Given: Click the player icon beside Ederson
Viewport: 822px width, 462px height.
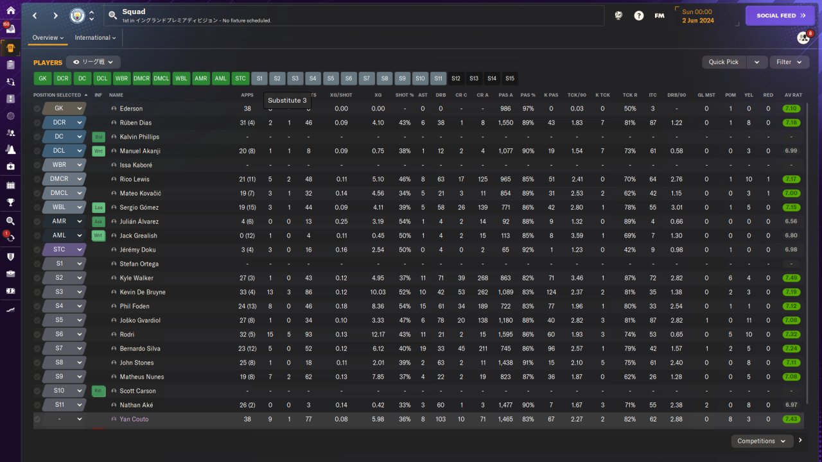Looking at the screenshot, I should [114, 108].
